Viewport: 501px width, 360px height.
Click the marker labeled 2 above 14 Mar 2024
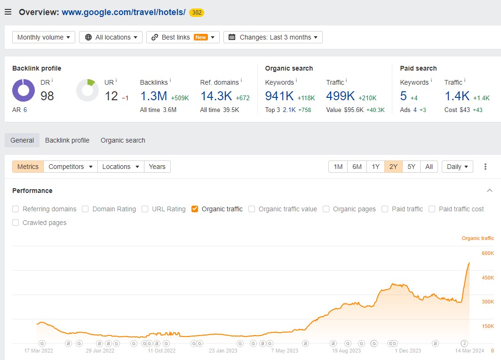[x=465, y=344]
